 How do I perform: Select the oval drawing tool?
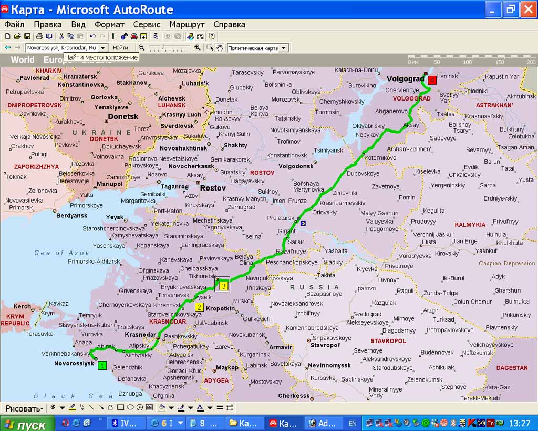tap(130, 408)
